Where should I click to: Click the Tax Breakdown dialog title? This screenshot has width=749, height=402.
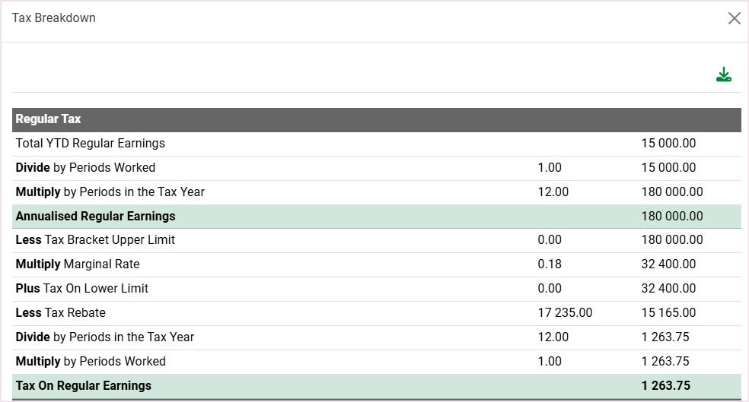(54, 17)
